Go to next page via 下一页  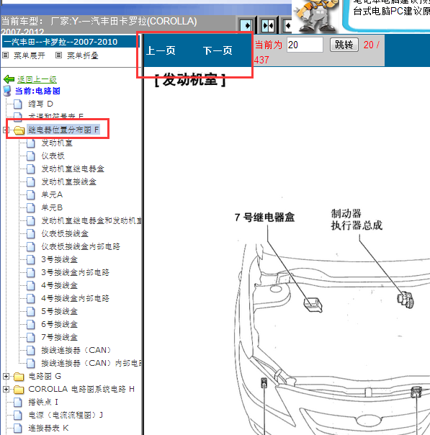click(x=218, y=50)
